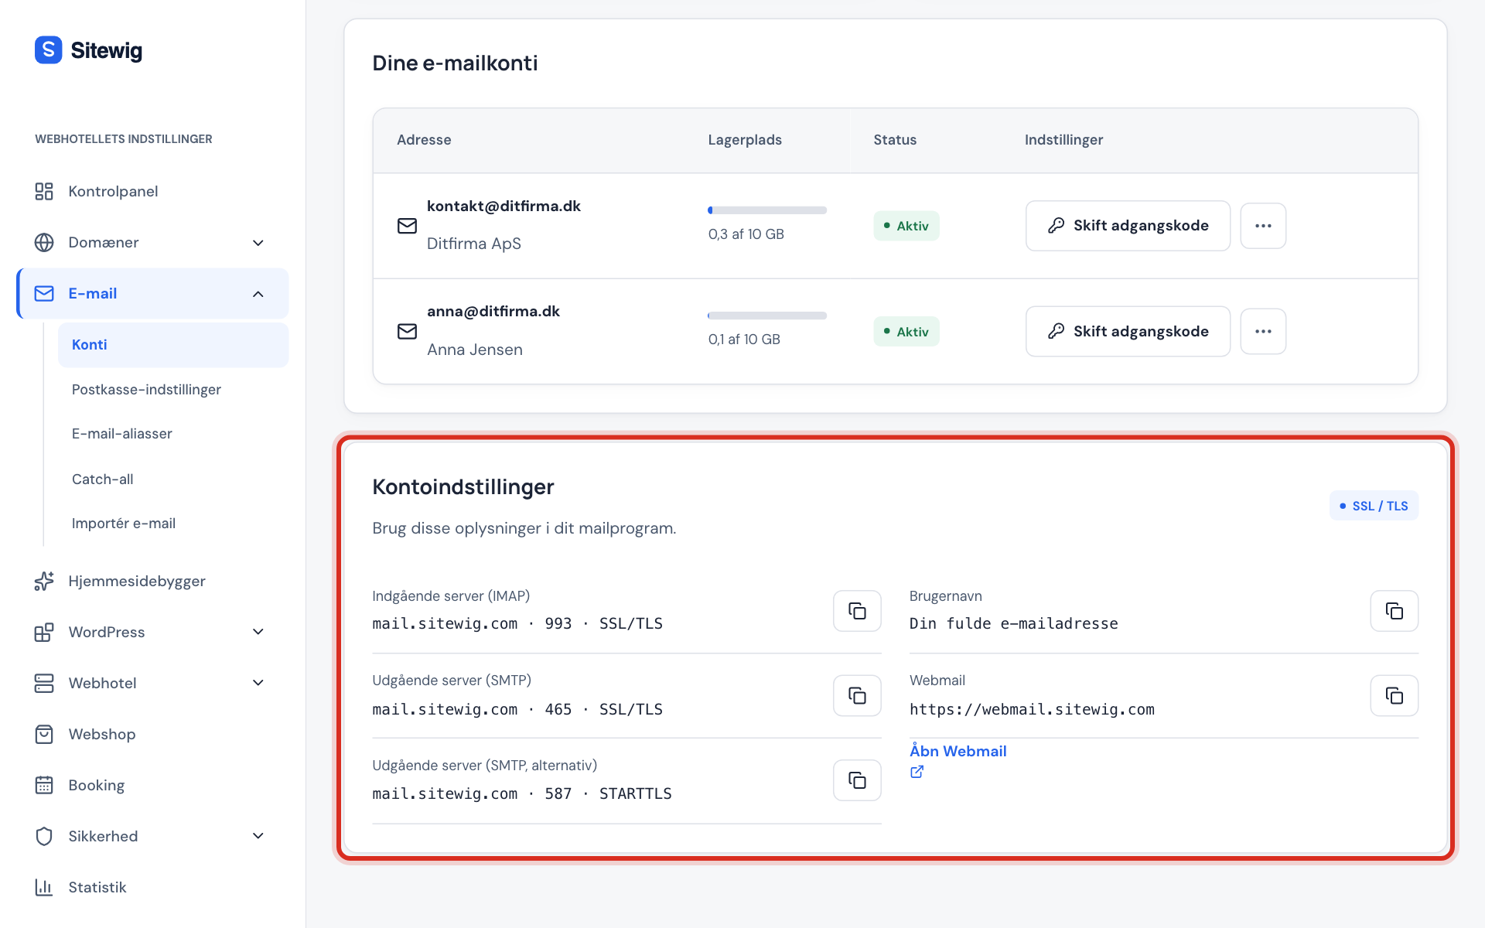Image resolution: width=1485 pixels, height=928 pixels.
Task: Click the storage bar for anna@ditfirma.dk
Action: pos(767,316)
